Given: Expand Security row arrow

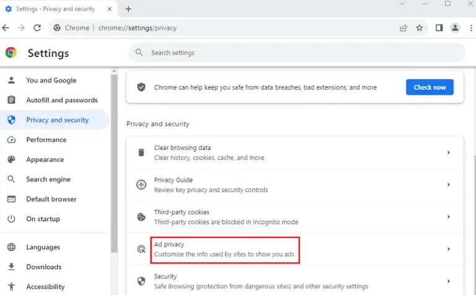Looking at the screenshot, I should [448, 281].
